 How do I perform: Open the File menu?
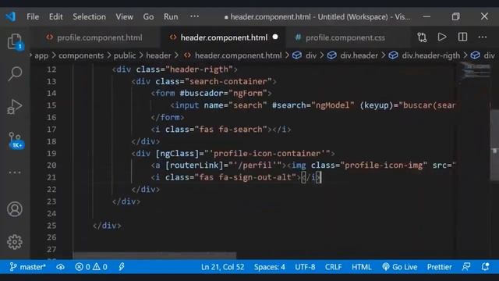click(33, 16)
